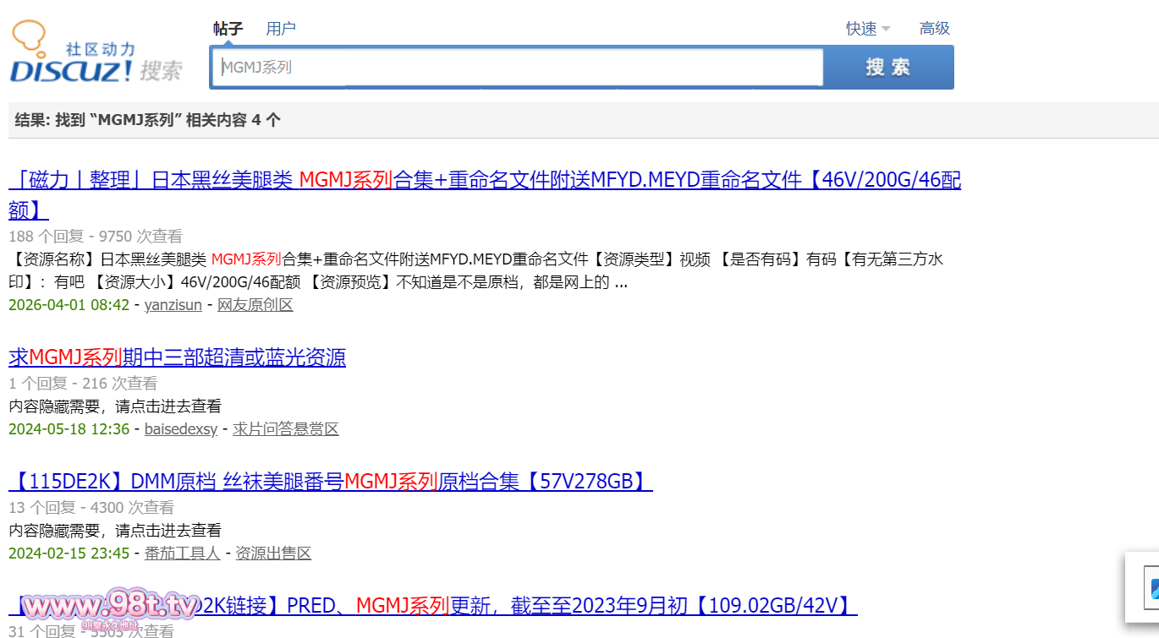
Task: Click the 搜索 button
Action: (888, 67)
